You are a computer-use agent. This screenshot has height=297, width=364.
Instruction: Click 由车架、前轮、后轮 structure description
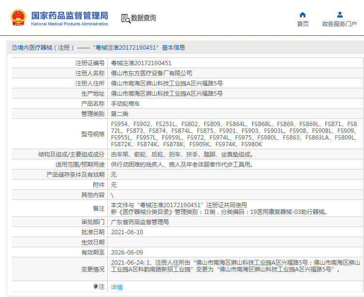pos(182,155)
